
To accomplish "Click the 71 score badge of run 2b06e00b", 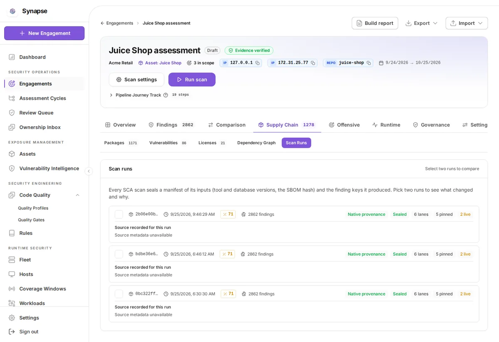I will (x=228, y=215).
